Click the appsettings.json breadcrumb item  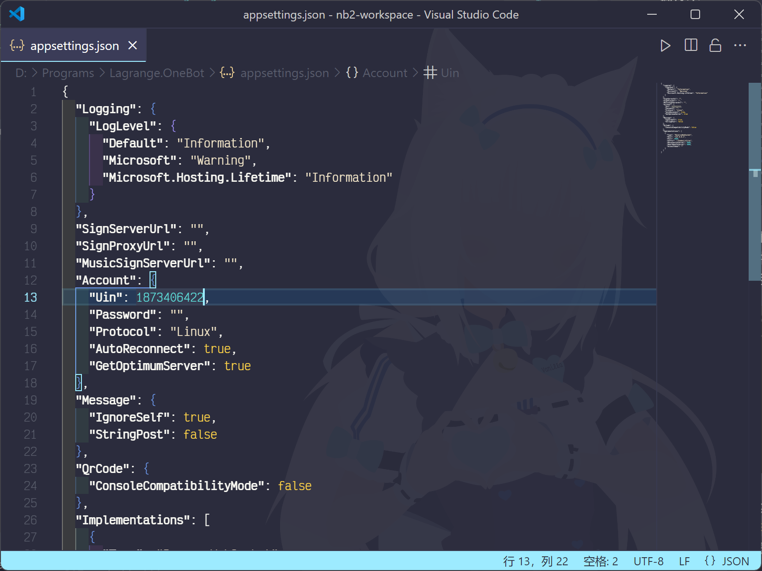[284, 73]
